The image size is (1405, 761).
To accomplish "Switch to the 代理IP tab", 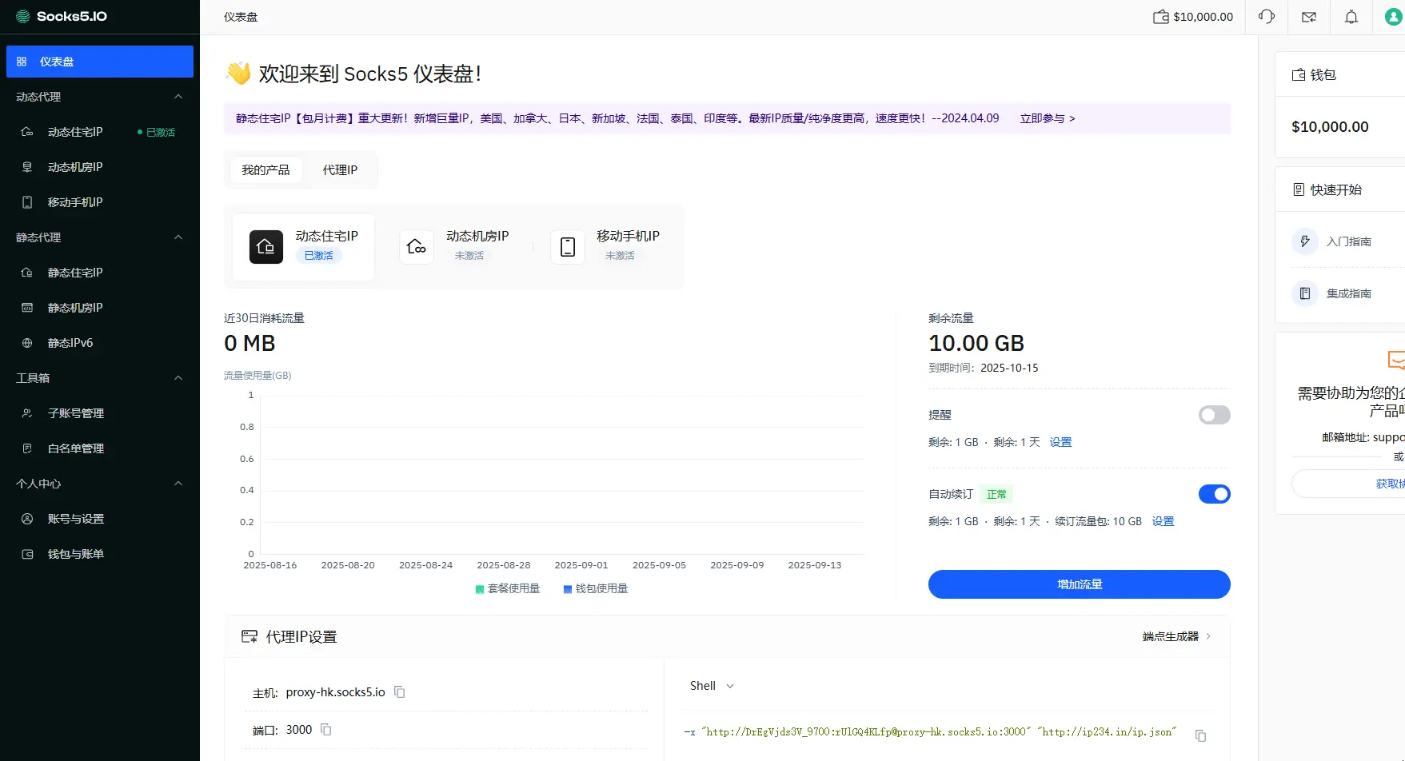I will point(340,170).
